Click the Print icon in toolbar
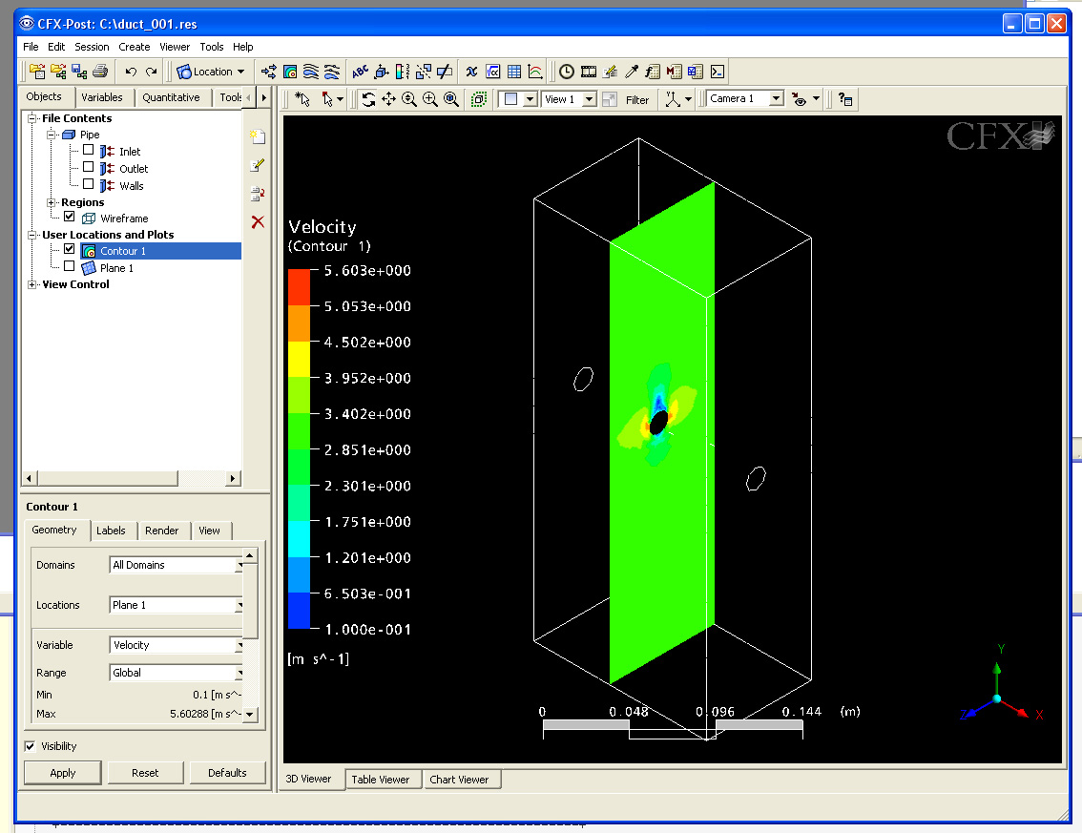Viewport: 1082px width, 833px height. pos(100,71)
